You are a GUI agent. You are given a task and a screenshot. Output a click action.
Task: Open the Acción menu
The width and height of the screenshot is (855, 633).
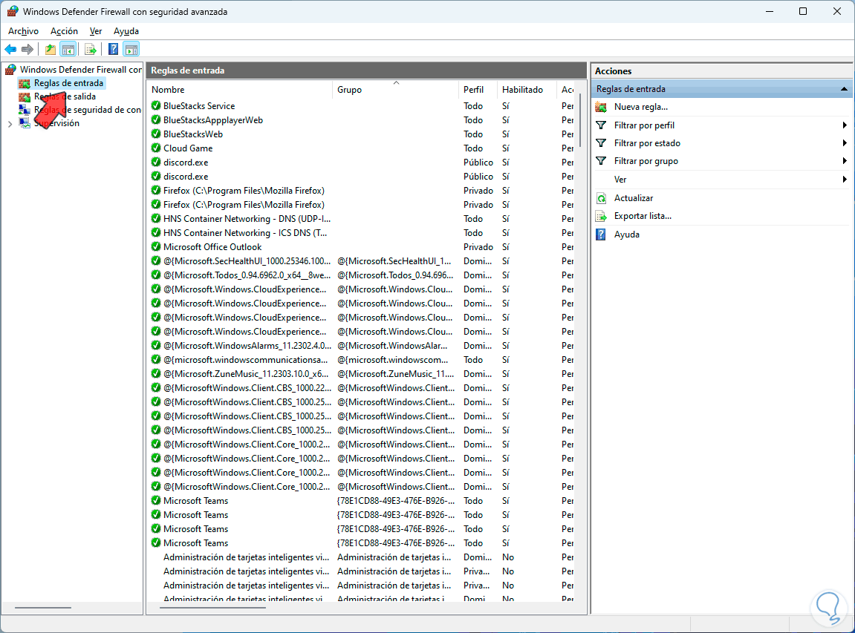tap(65, 31)
